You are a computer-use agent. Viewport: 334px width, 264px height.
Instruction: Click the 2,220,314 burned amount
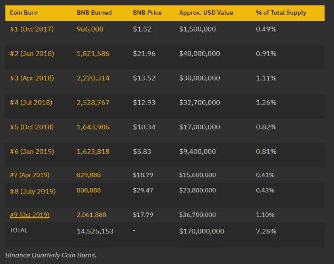[93, 78]
